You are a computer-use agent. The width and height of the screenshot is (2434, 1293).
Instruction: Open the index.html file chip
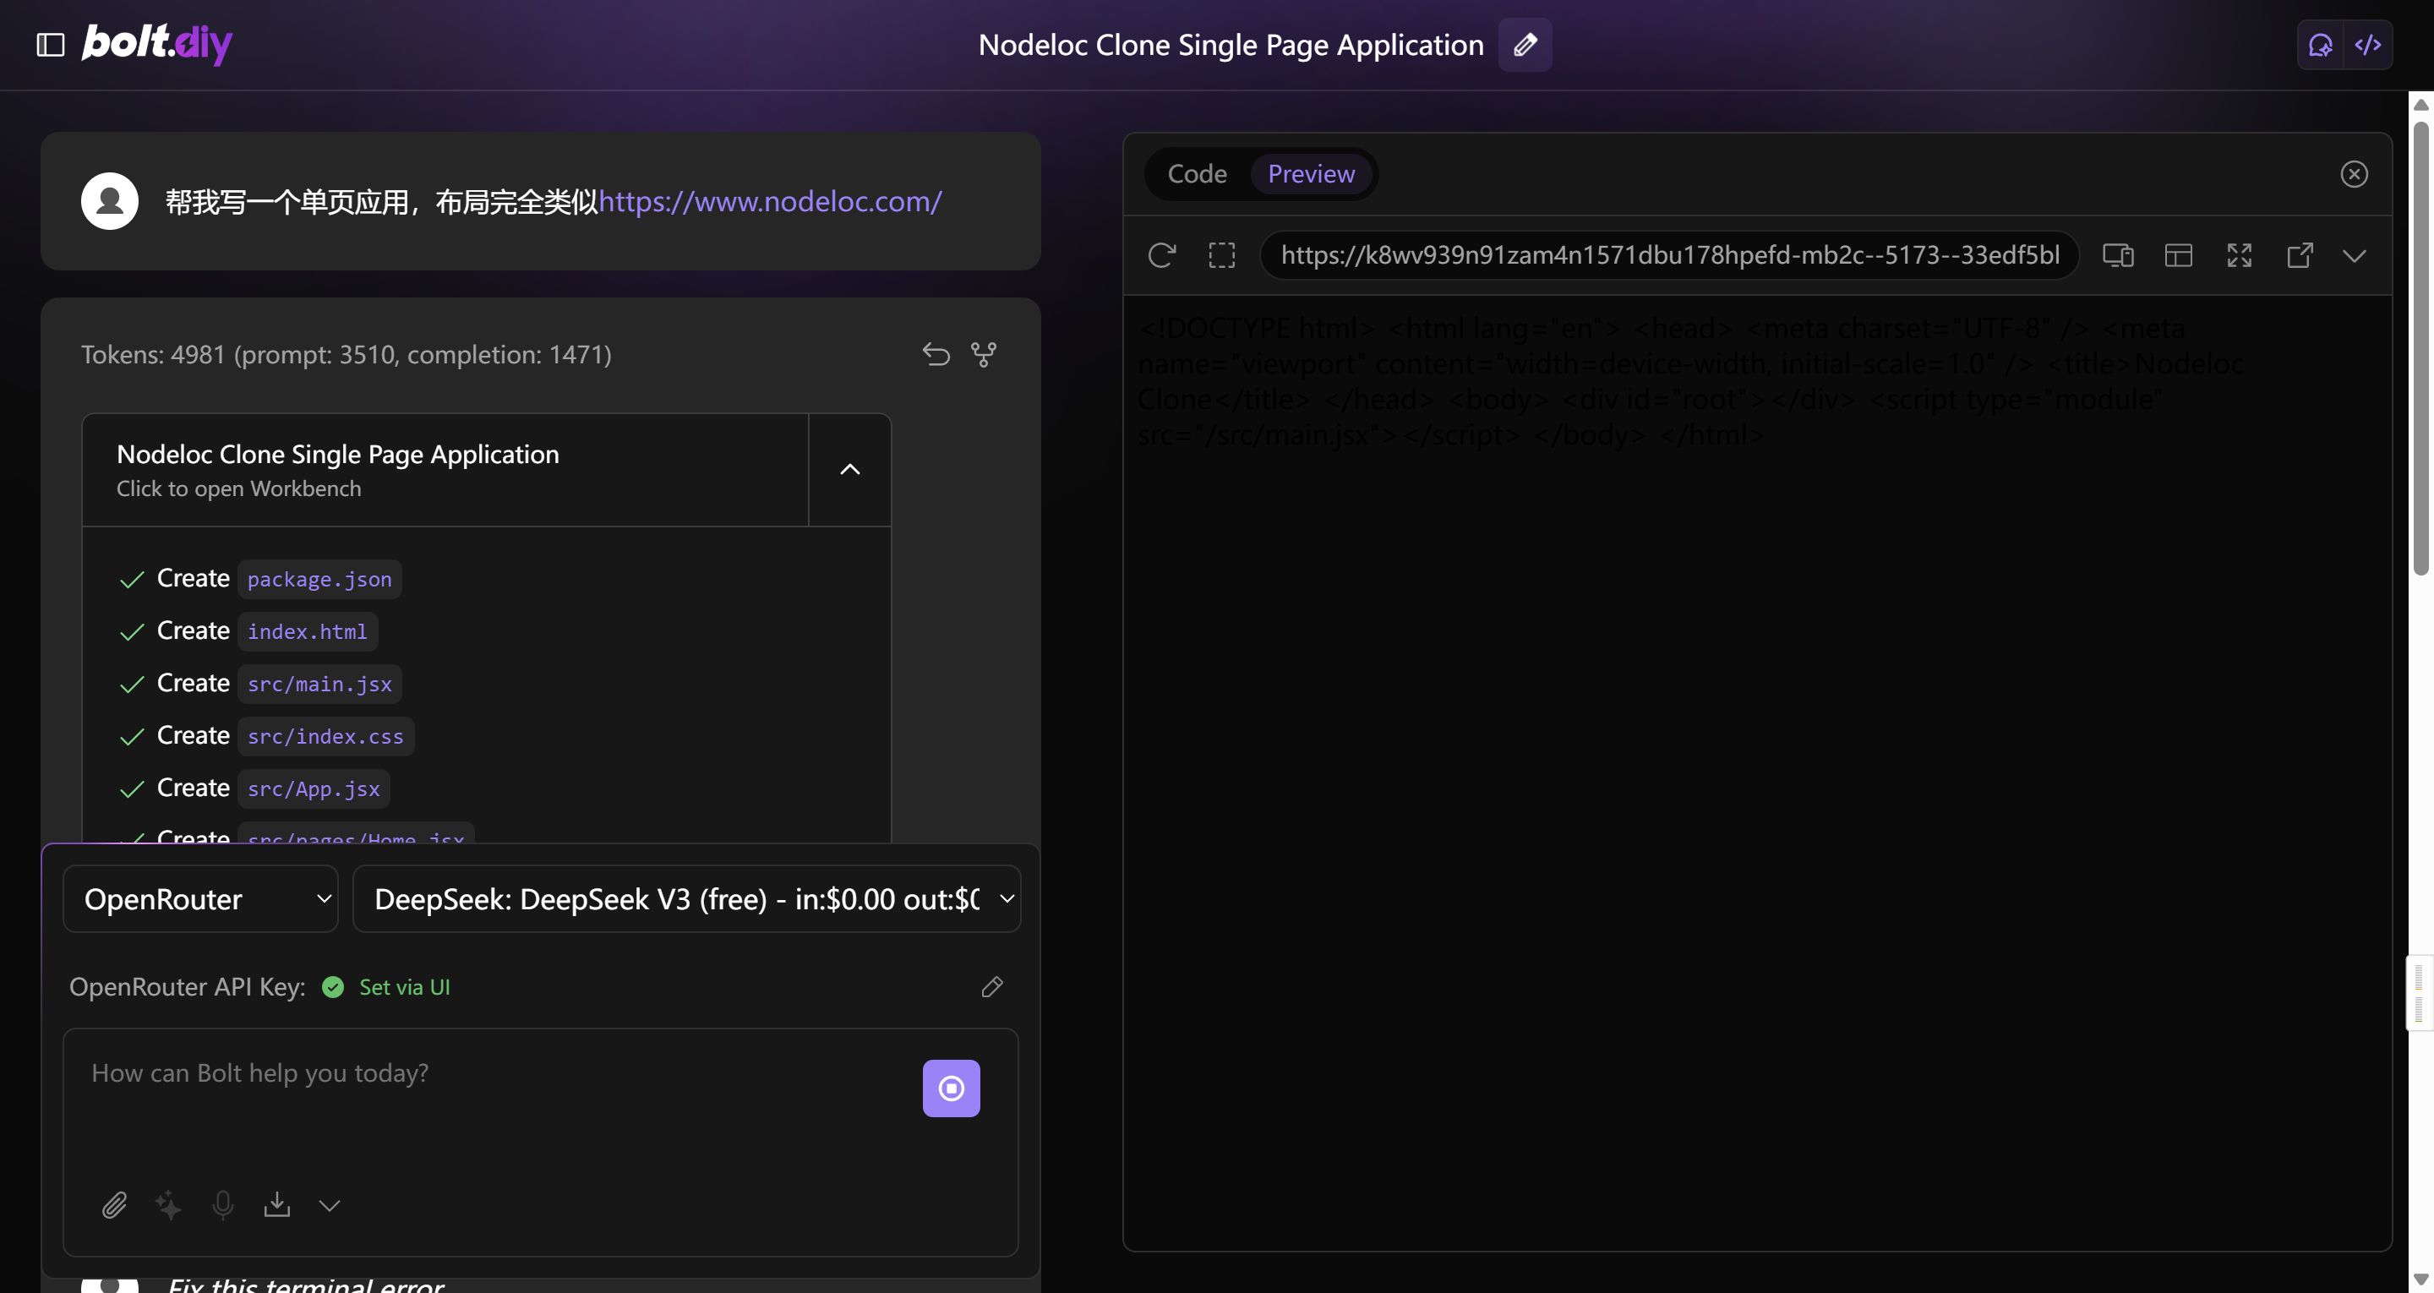(307, 631)
